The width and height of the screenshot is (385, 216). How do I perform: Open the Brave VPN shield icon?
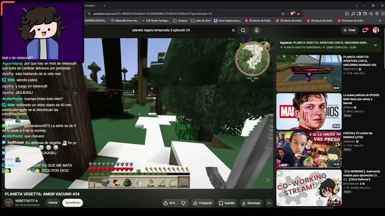click(377, 13)
